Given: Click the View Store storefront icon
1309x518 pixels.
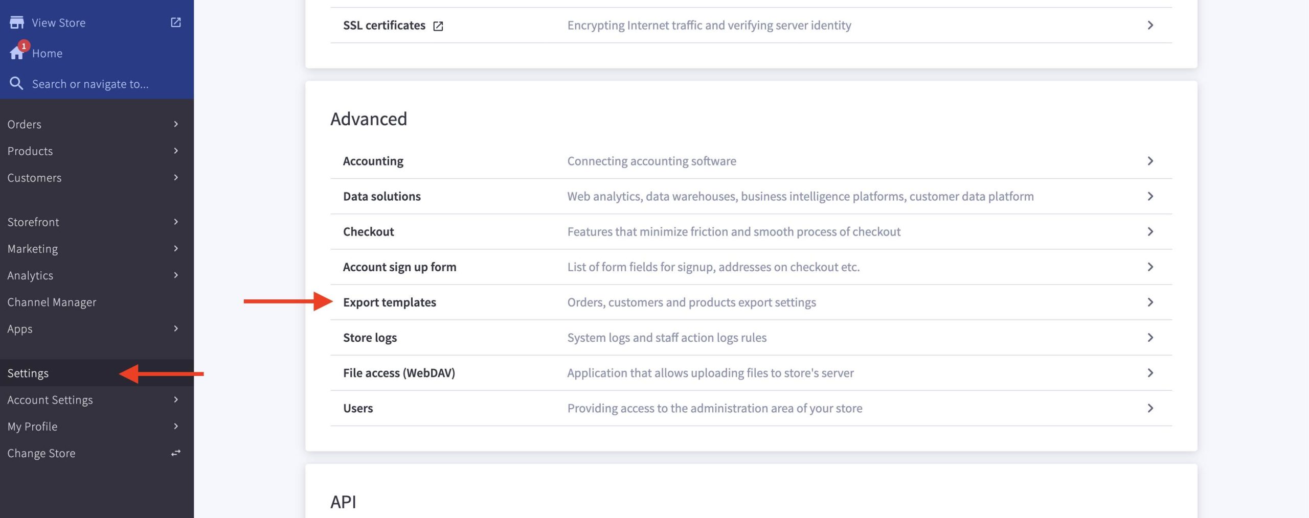Looking at the screenshot, I should 16,22.
